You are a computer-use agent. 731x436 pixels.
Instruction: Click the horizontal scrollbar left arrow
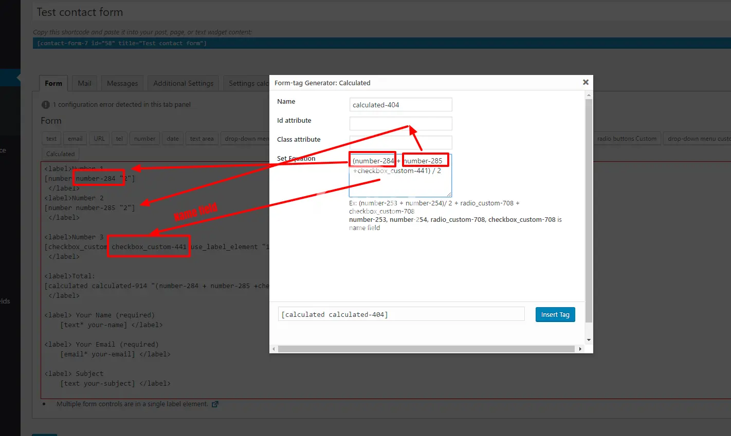click(x=273, y=349)
